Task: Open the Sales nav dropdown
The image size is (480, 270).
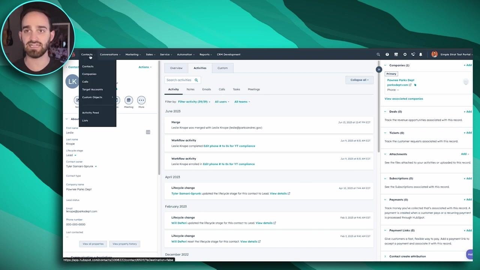Action: (x=150, y=54)
